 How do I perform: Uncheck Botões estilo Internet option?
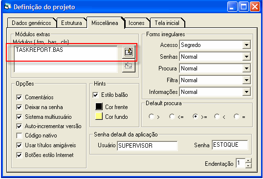click(x=19, y=155)
